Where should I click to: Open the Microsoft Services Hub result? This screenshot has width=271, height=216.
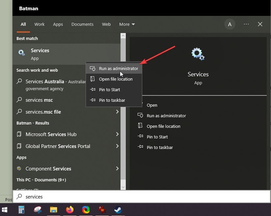click(x=67, y=134)
